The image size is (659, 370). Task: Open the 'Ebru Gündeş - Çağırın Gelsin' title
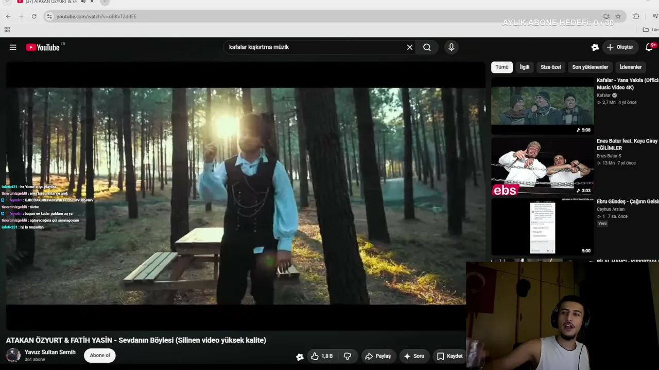click(x=628, y=201)
